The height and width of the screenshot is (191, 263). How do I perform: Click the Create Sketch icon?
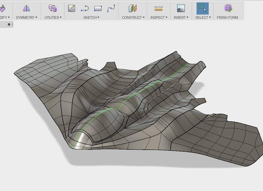pos(71,8)
